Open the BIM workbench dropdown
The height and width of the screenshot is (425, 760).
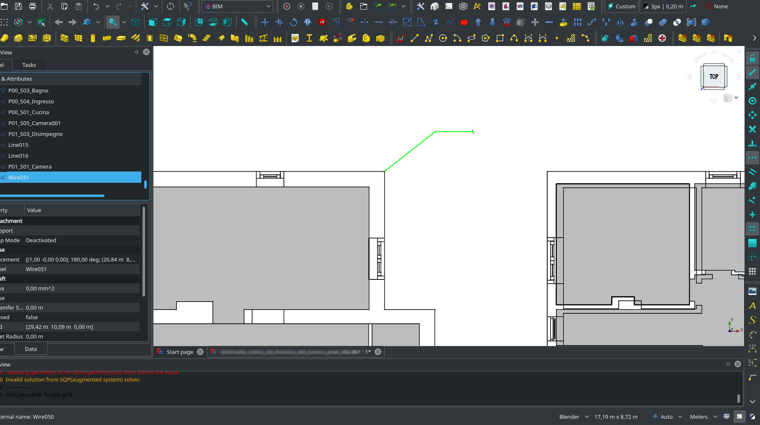click(x=237, y=6)
